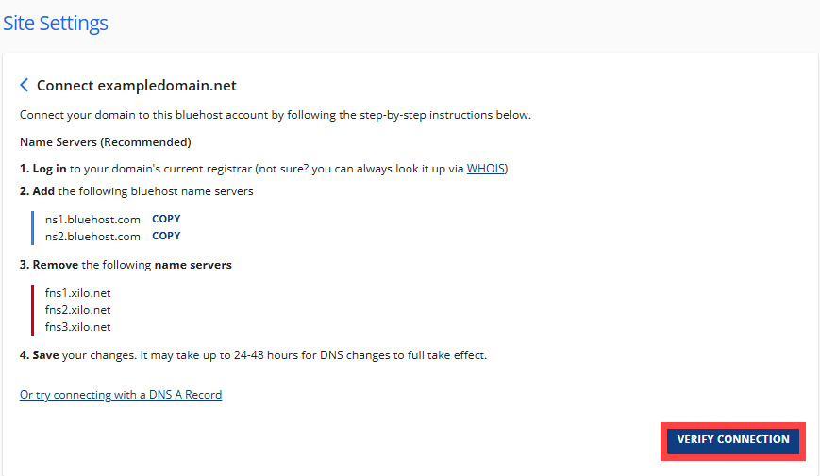Click the bold Add text in step 2
820x476 pixels.
[x=43, y=191]
